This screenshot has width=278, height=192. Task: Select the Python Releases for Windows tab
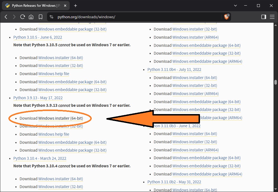click(x=36, y=6)
